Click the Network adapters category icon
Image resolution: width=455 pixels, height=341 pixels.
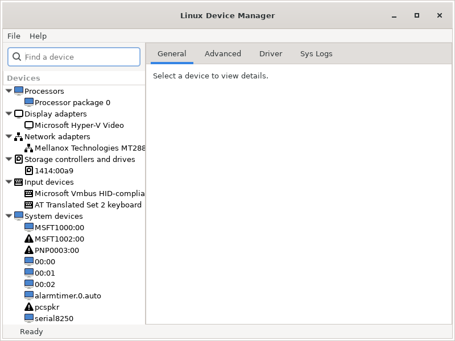pos(19,136)
